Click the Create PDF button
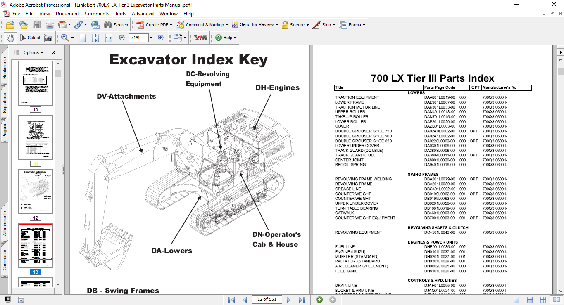The image size is (564, 305). 153,25
